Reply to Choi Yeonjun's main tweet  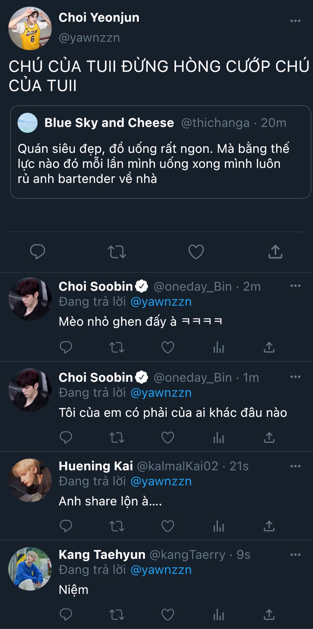[x=38, y=252]
